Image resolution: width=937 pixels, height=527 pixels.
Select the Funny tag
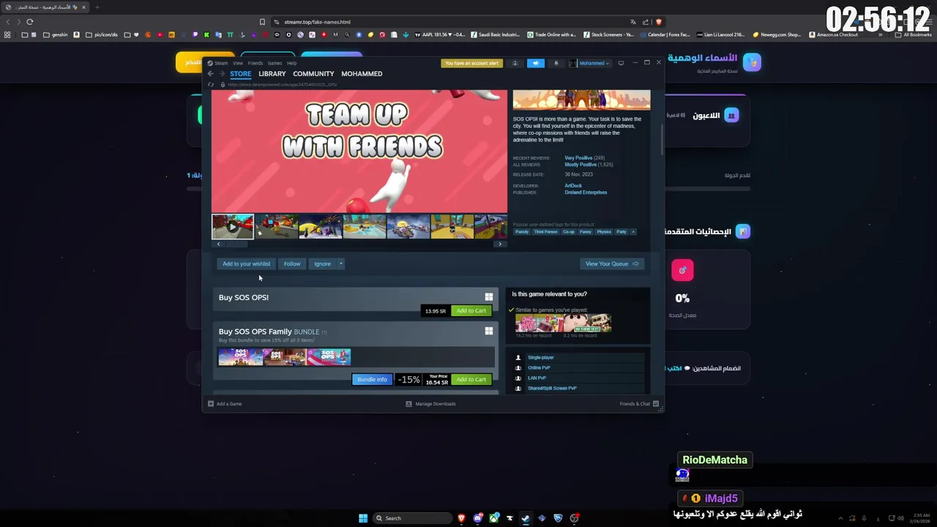(x=586, y=232)
